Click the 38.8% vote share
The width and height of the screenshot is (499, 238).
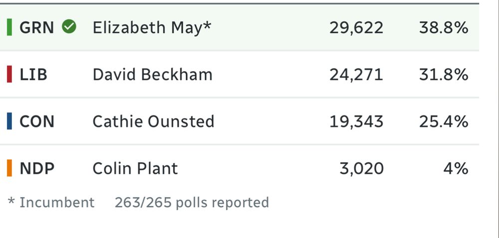[x=444, y=27]
